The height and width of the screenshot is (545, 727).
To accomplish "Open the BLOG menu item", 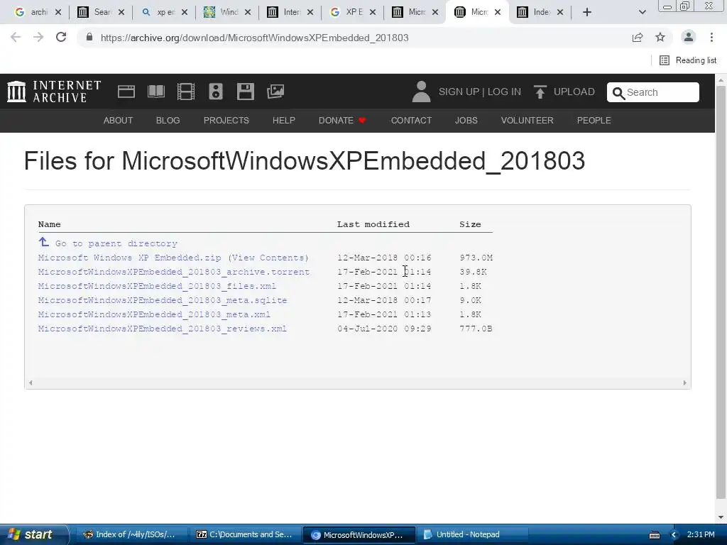I will point(168,121).
